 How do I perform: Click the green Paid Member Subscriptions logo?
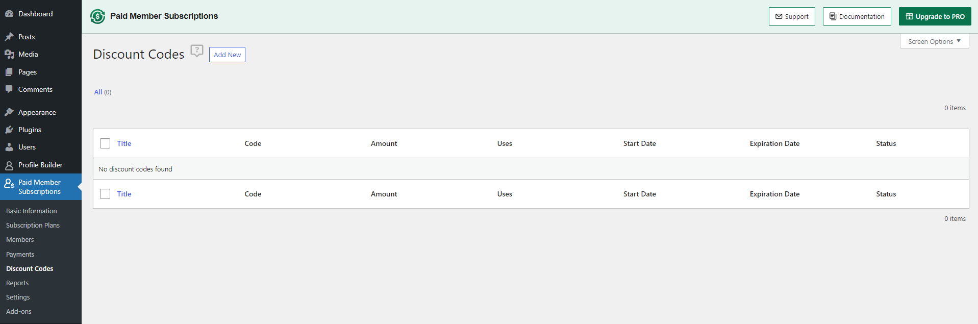(97, 16)
